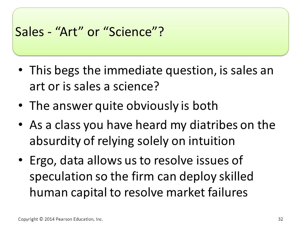Click 'human capital to resolve market failures'
This screenshot has height=226, width=301.
click(139, 192)
